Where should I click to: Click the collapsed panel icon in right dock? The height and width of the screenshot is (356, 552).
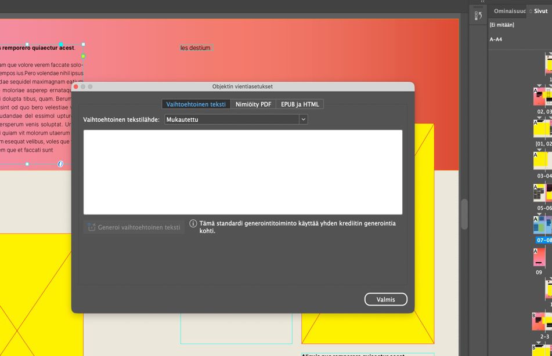tap(478, 16)
